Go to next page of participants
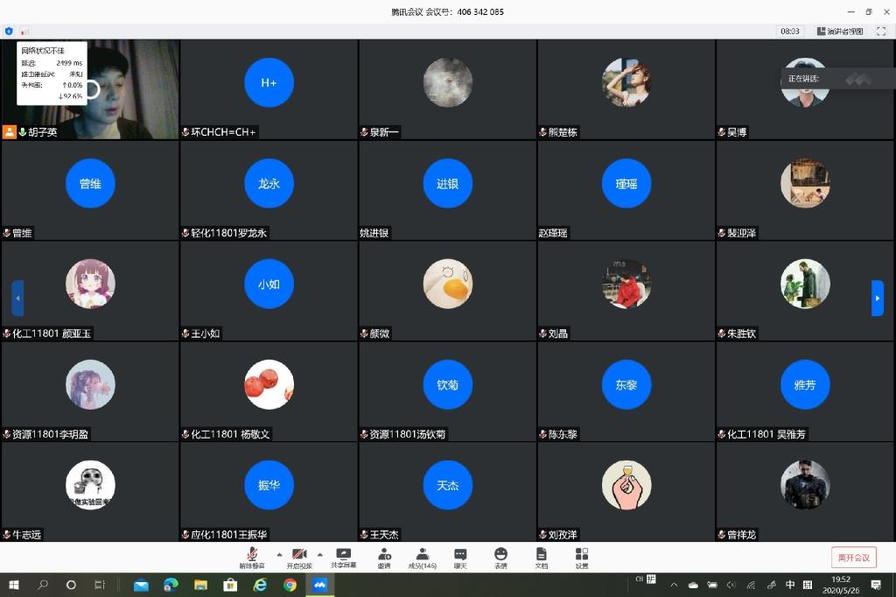 (x=878, y=298)
